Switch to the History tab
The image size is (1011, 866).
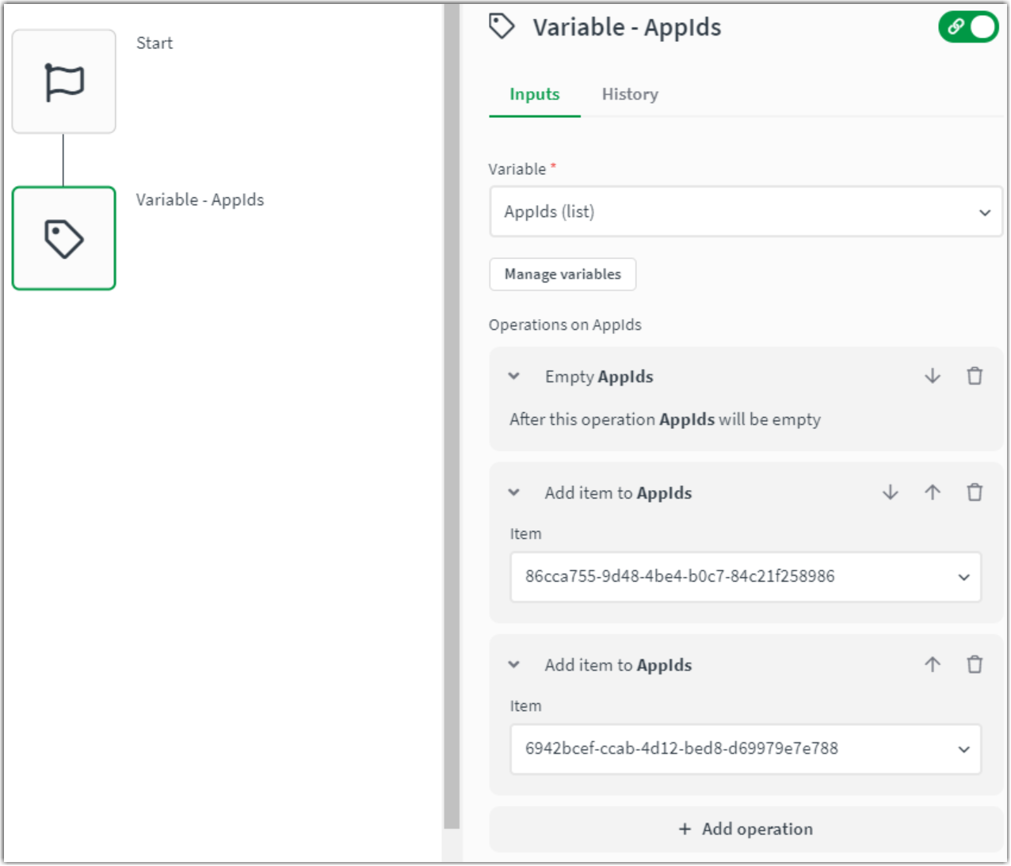click(630, 94)
